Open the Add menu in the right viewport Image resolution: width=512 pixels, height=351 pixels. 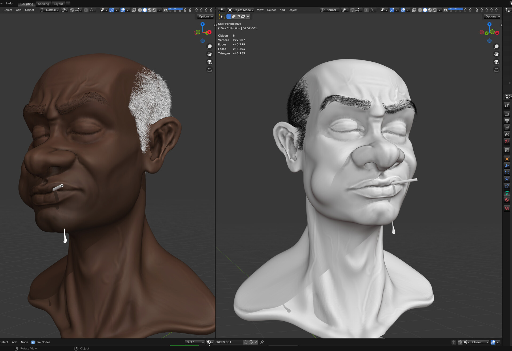tap(282, 10)
